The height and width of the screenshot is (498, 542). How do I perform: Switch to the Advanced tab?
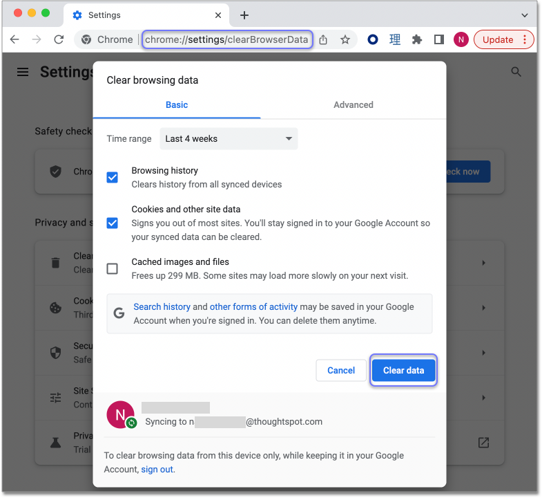pyautogui.click(x=353, y=105)
